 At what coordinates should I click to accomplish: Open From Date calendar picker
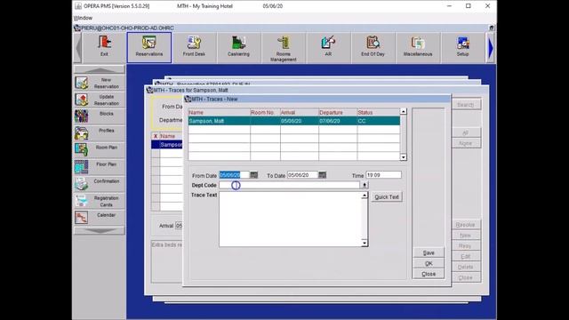tap(253, 175)
